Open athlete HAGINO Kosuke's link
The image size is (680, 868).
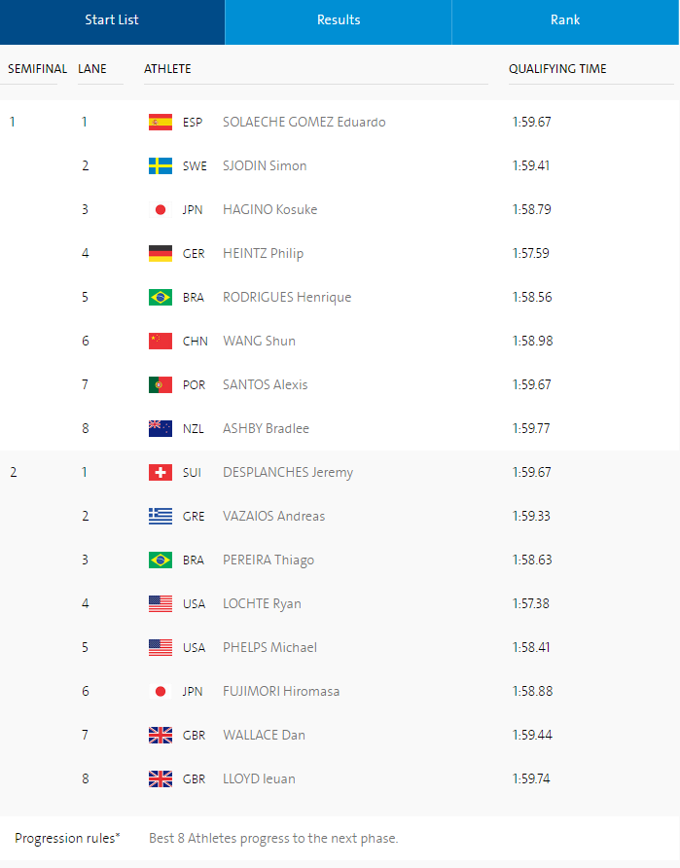coord(269,209)
